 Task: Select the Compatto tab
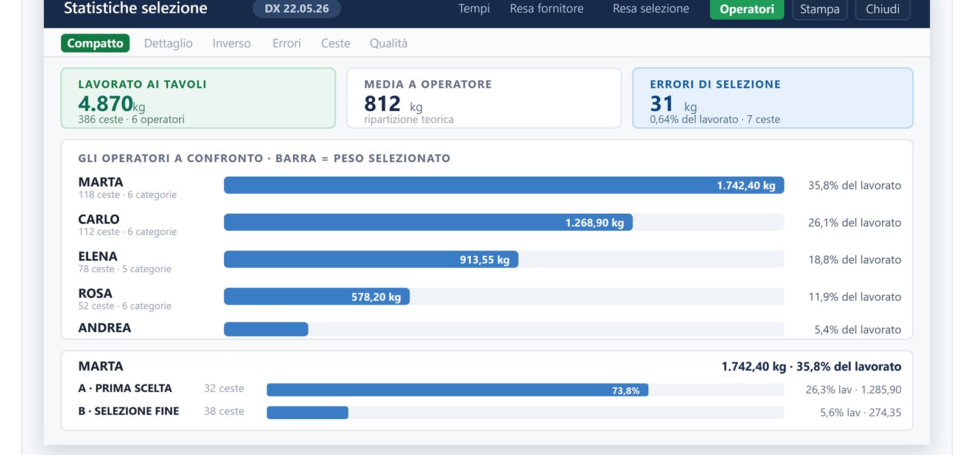coord(95,43)
